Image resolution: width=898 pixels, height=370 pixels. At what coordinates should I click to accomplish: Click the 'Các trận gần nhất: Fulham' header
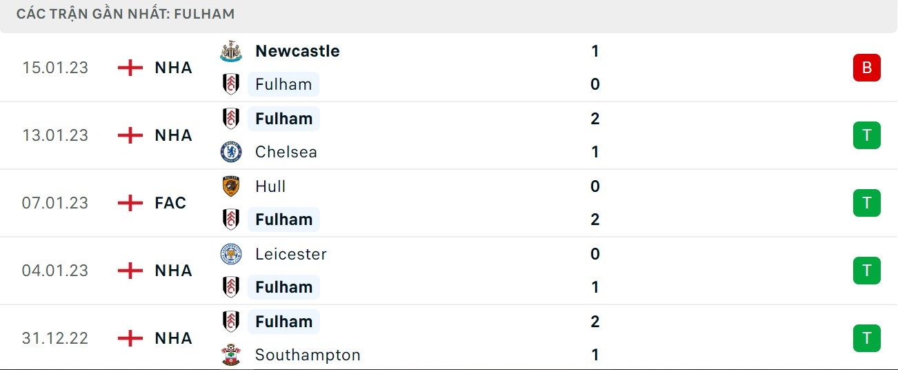click(x=126, y=14)
